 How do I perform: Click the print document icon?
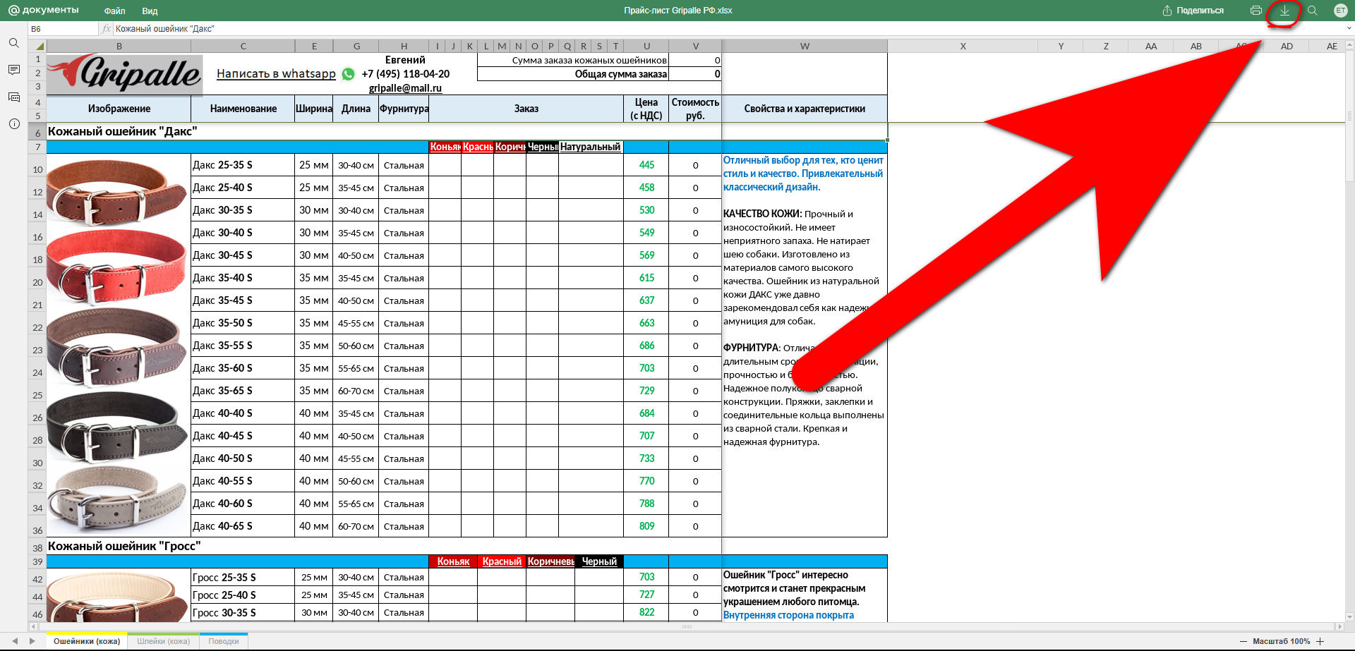point(1256,11)
